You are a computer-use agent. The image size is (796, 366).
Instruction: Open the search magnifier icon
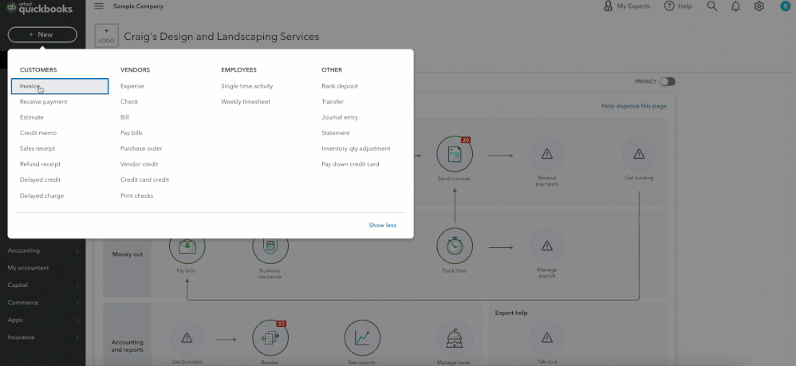[712, 6]
